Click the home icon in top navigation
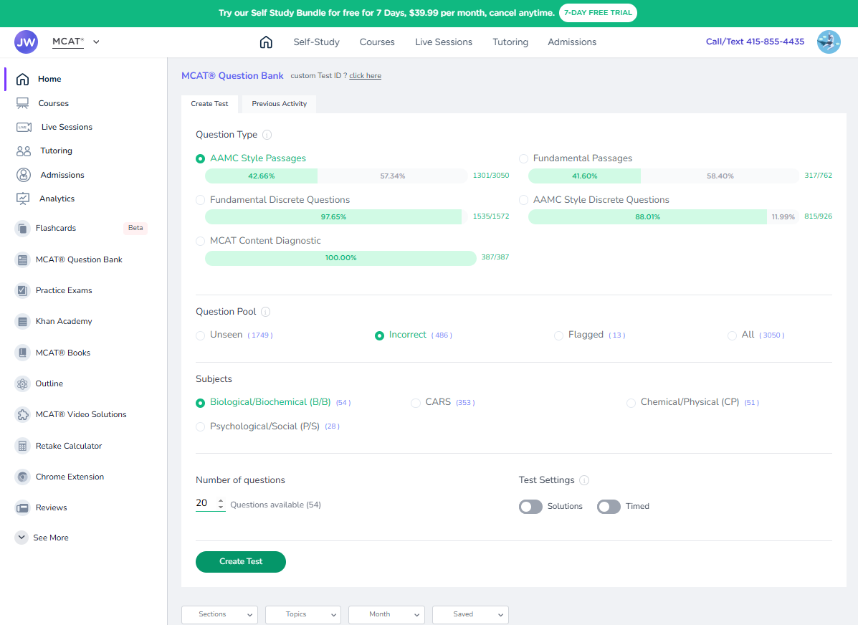The height and width of the screenshot is (625, 858). coord(266,42)
